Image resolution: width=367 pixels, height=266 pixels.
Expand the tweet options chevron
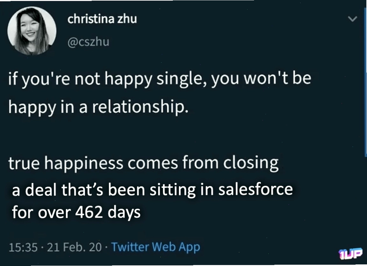[x=352, y=19]
